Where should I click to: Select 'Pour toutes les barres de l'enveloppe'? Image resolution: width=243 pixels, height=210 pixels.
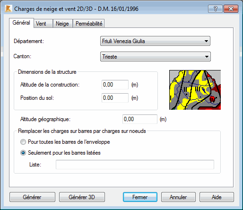[x=23, y=142]
